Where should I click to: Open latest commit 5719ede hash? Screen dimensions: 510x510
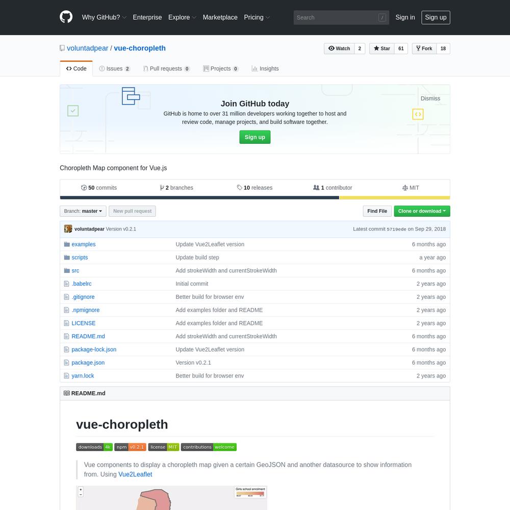click(x=396, y=229)
